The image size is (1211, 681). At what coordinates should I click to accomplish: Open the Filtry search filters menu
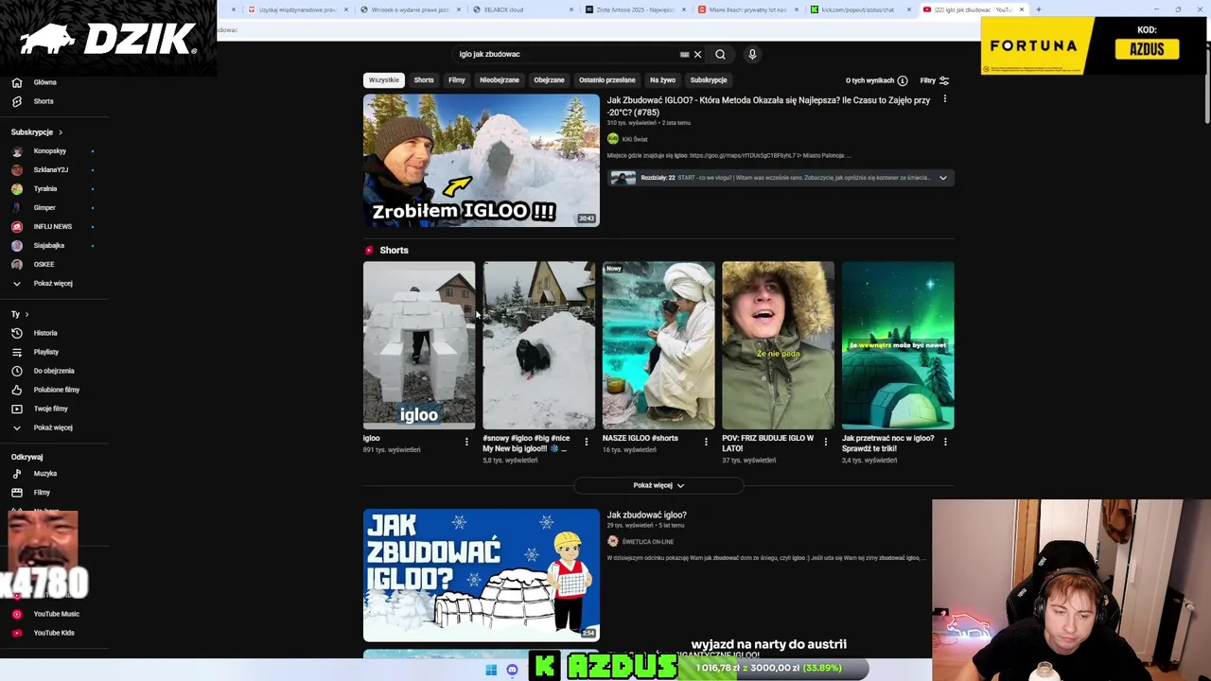coord(935,80)
